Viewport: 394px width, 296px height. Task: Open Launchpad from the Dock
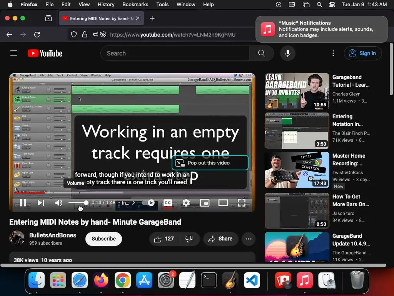58,280
